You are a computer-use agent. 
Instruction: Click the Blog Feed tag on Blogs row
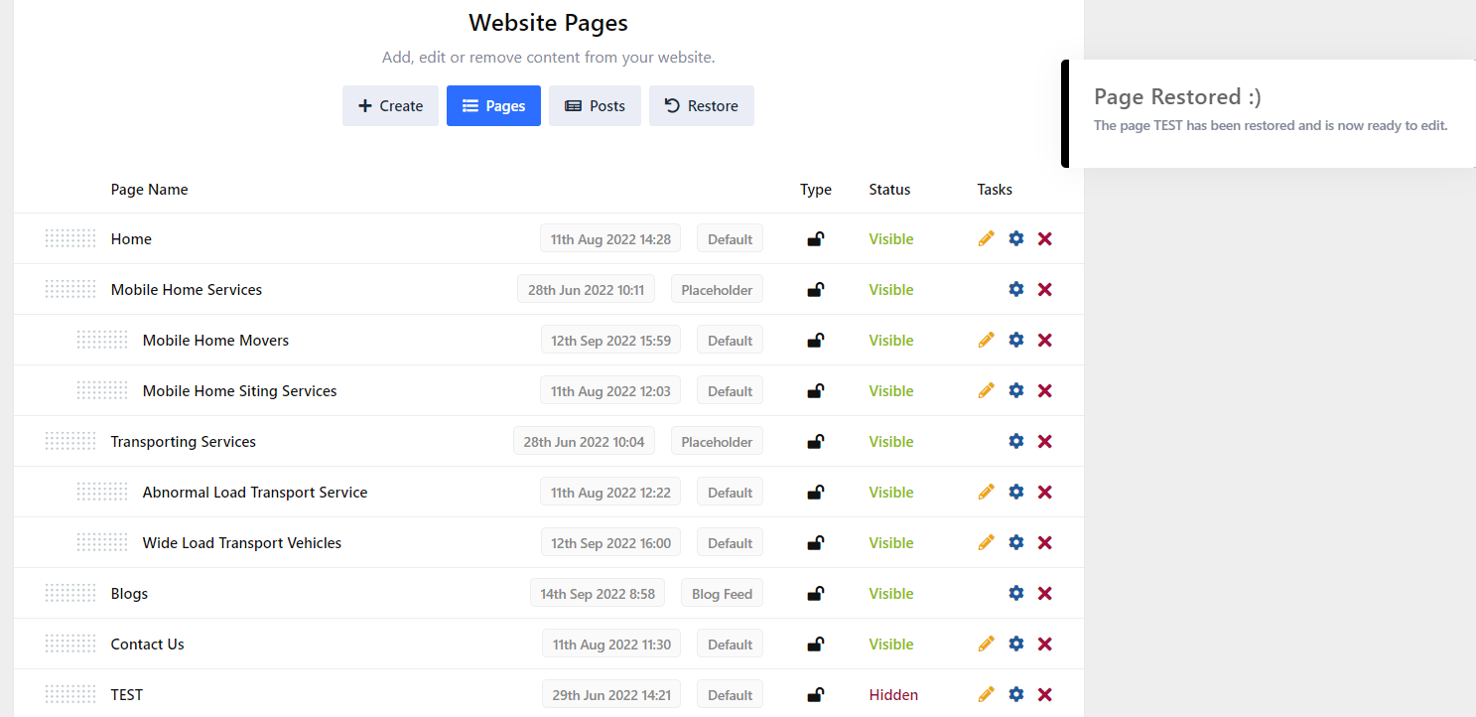click(722, 594)
